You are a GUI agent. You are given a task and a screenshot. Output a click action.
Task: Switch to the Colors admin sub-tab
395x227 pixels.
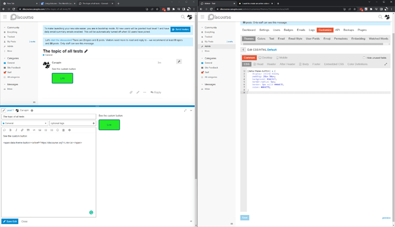coord(261,39)
